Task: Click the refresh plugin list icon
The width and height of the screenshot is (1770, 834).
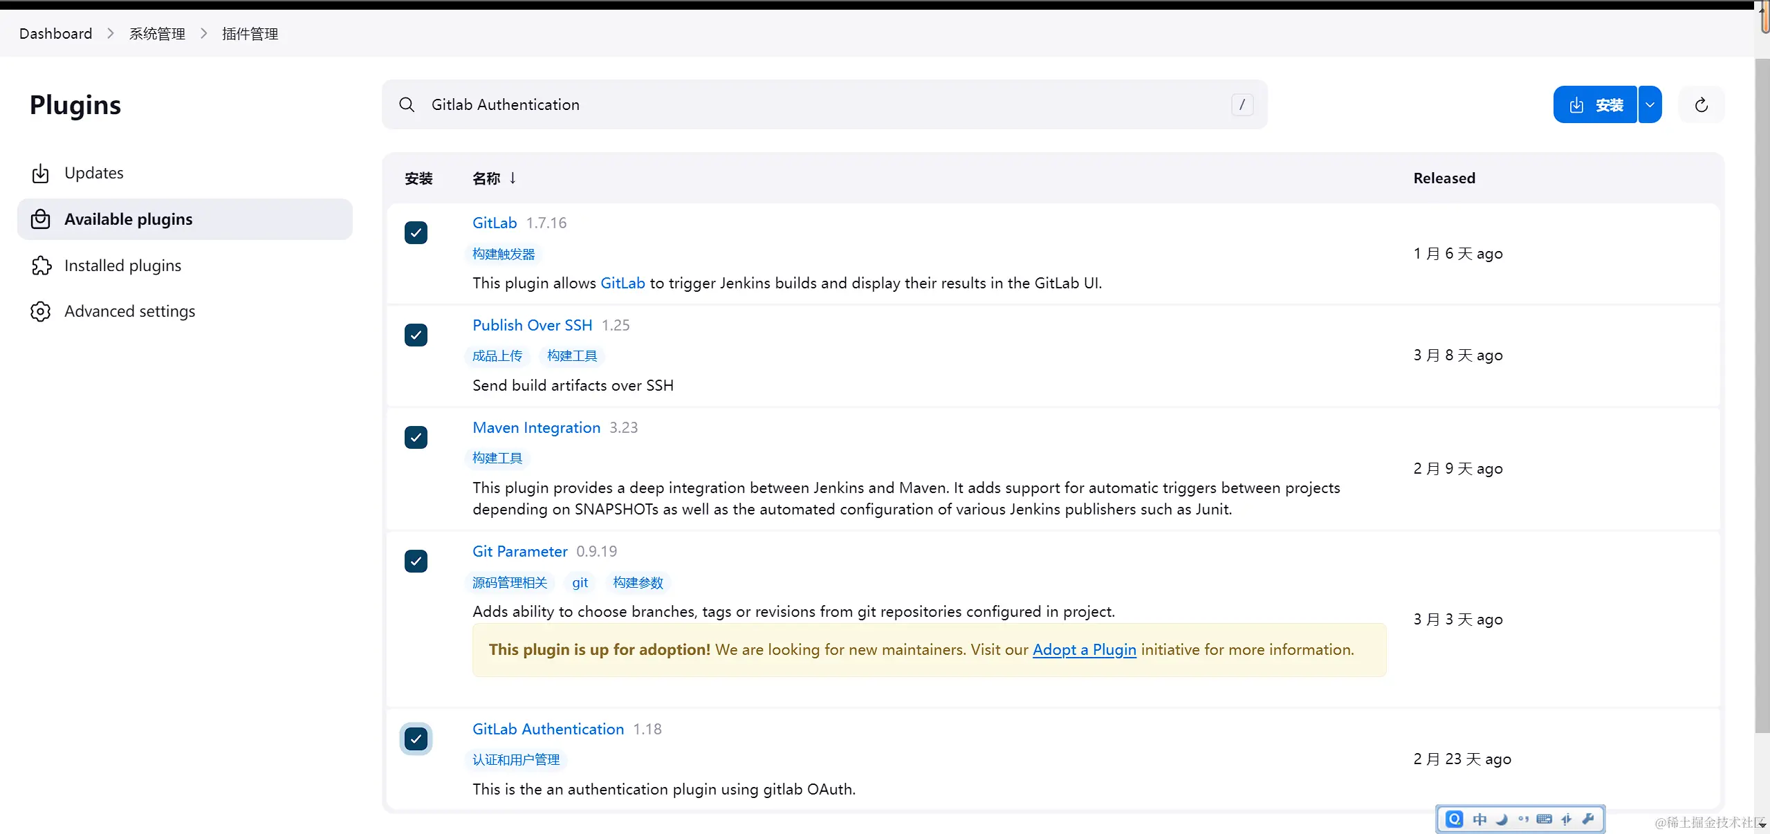Action: pyautogui.click(x=1701, y=105)
